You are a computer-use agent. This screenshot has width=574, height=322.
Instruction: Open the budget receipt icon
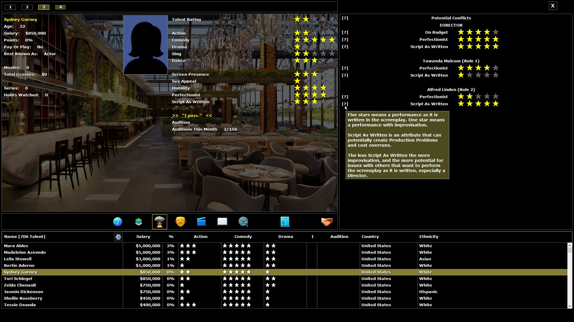coord(285,222)
